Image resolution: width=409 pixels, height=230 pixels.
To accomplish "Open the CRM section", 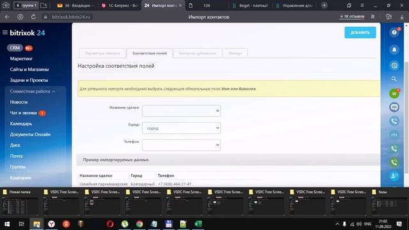I will (x=15, y=48).
